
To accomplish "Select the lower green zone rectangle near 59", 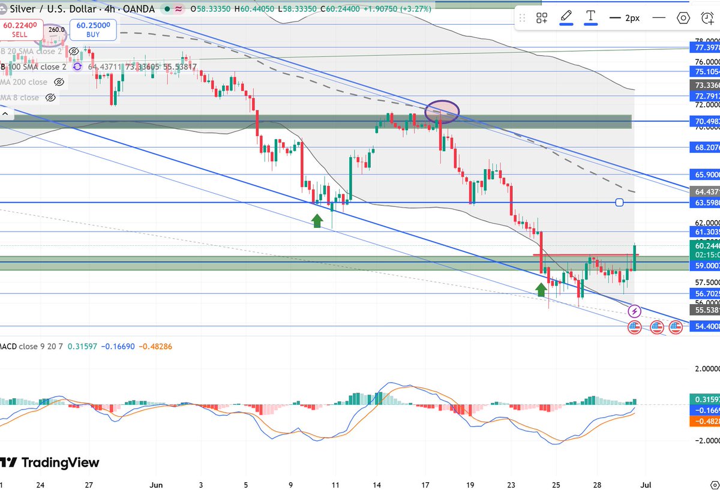I will [x=344, y=263].
